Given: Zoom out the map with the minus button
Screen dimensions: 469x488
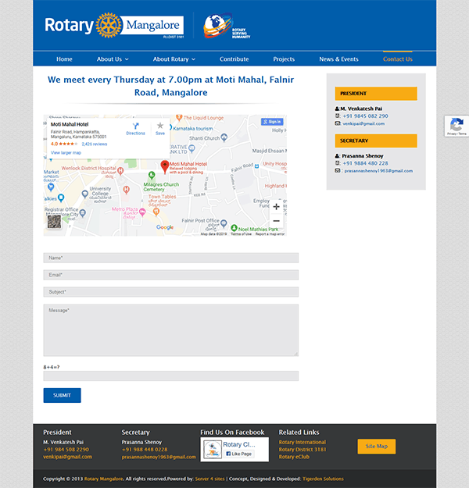Looking at the screenshot, I should (x=276, y=221).
